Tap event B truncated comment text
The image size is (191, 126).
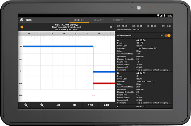pos(153,103)
